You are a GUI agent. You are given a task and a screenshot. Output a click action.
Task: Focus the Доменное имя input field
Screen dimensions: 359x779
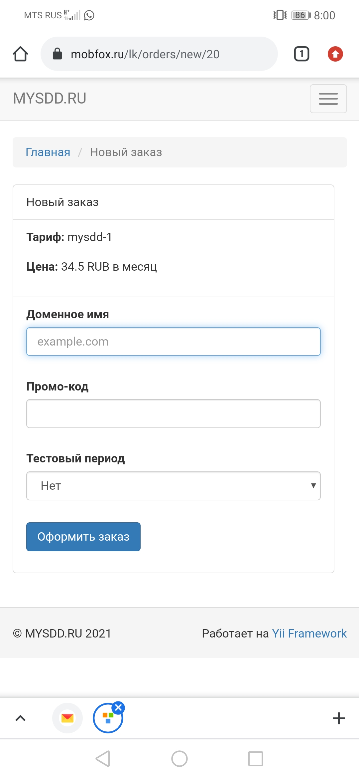click(x=173, y=342)
